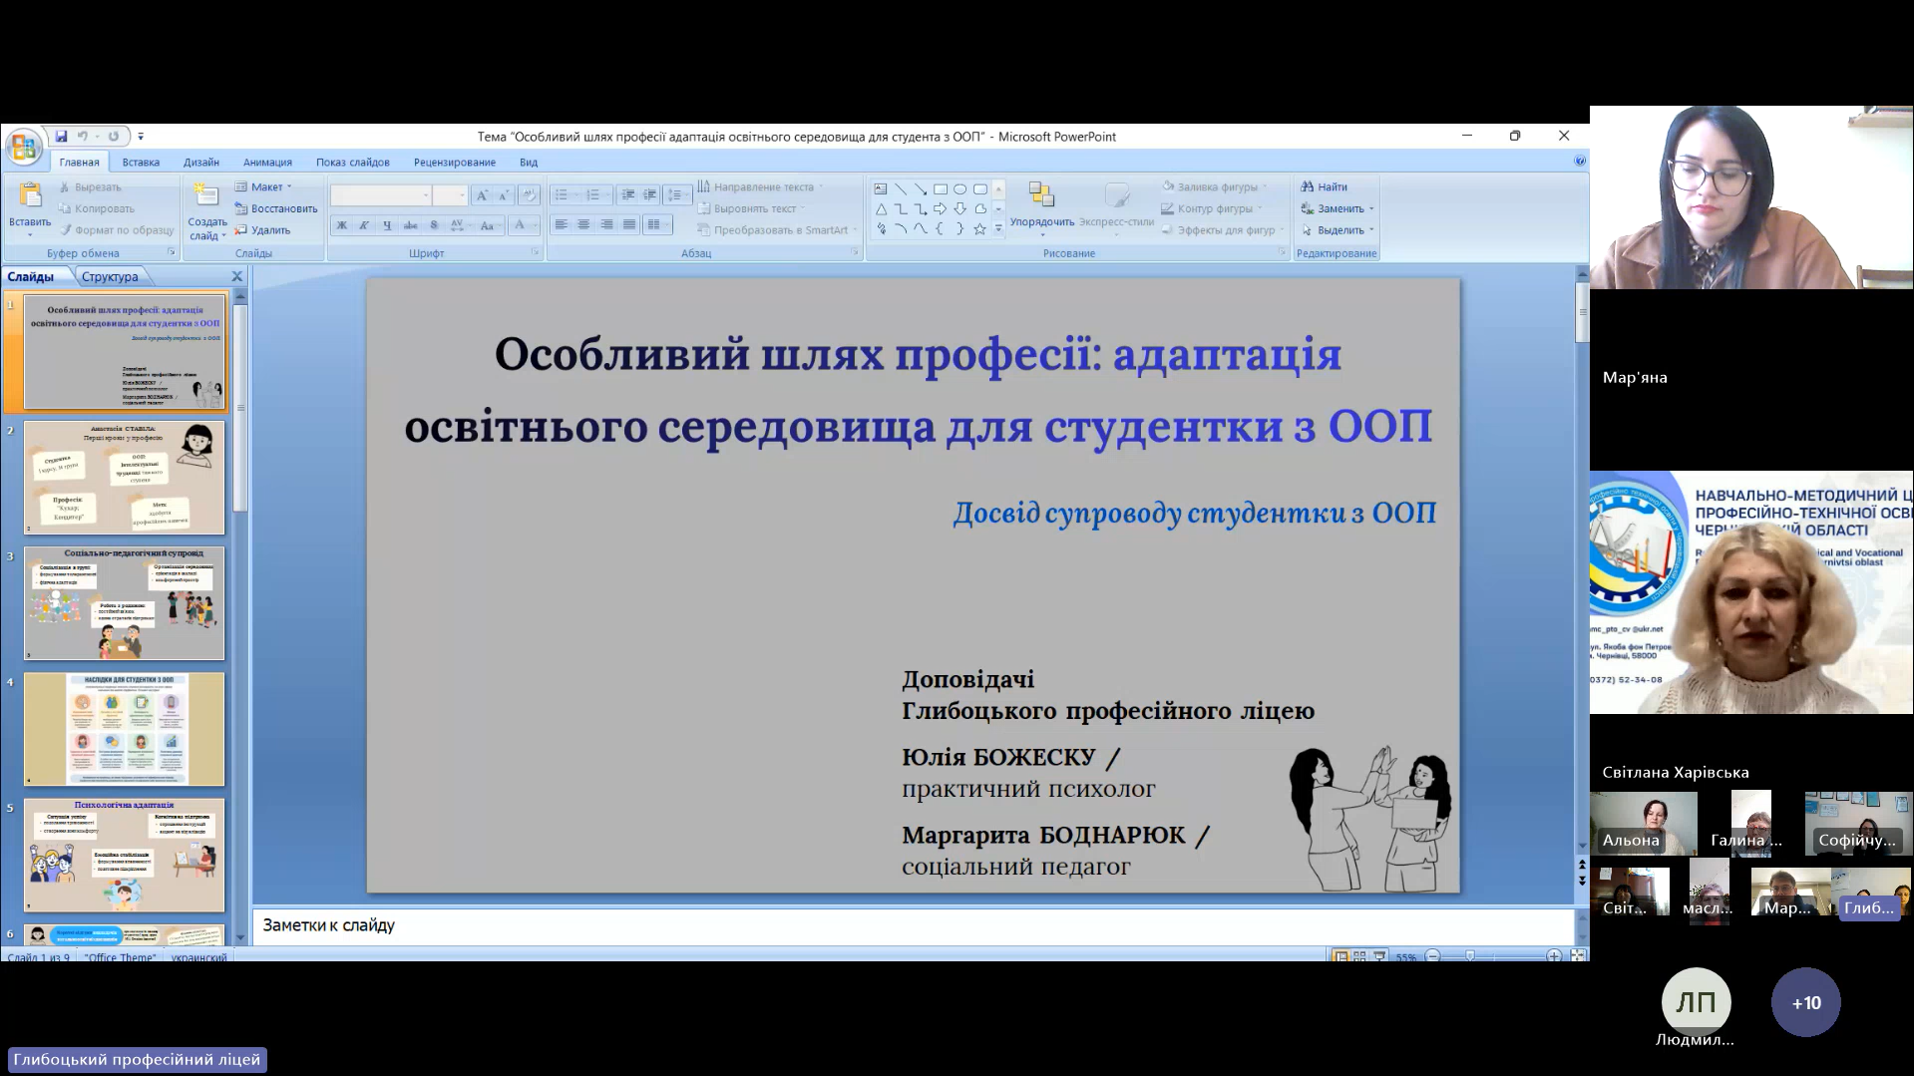Click Удалить to delete slide
Screen dimensions: 1914x1076
pos(263,230)
